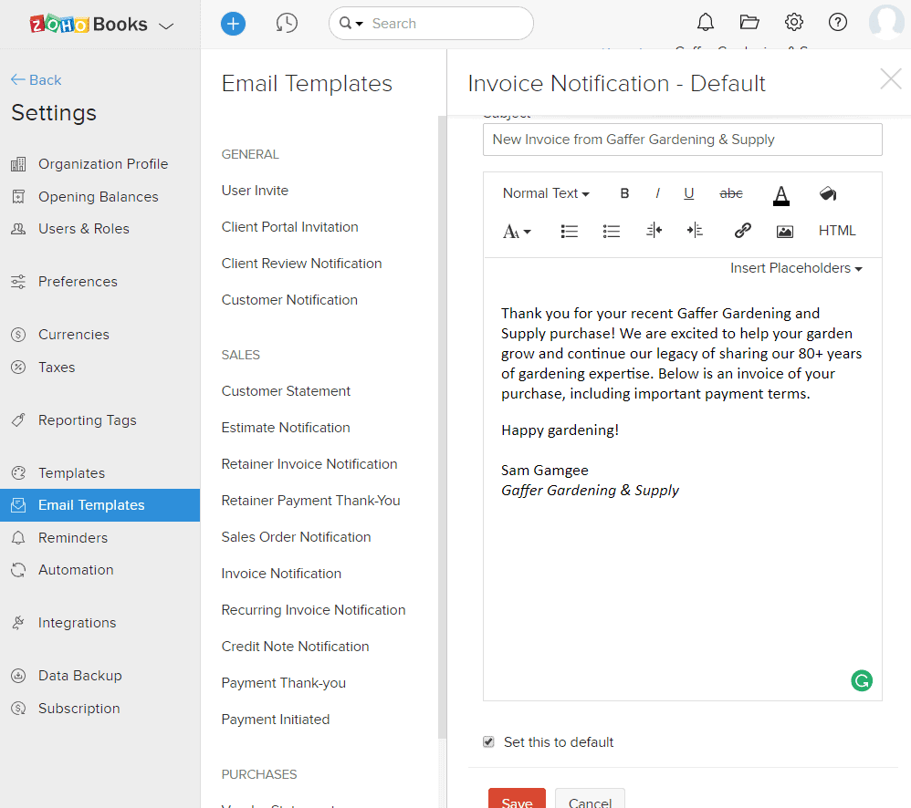Open Client Portal Invitation template
The width and height of the screenshot is (911, 808).
[289, 227]
